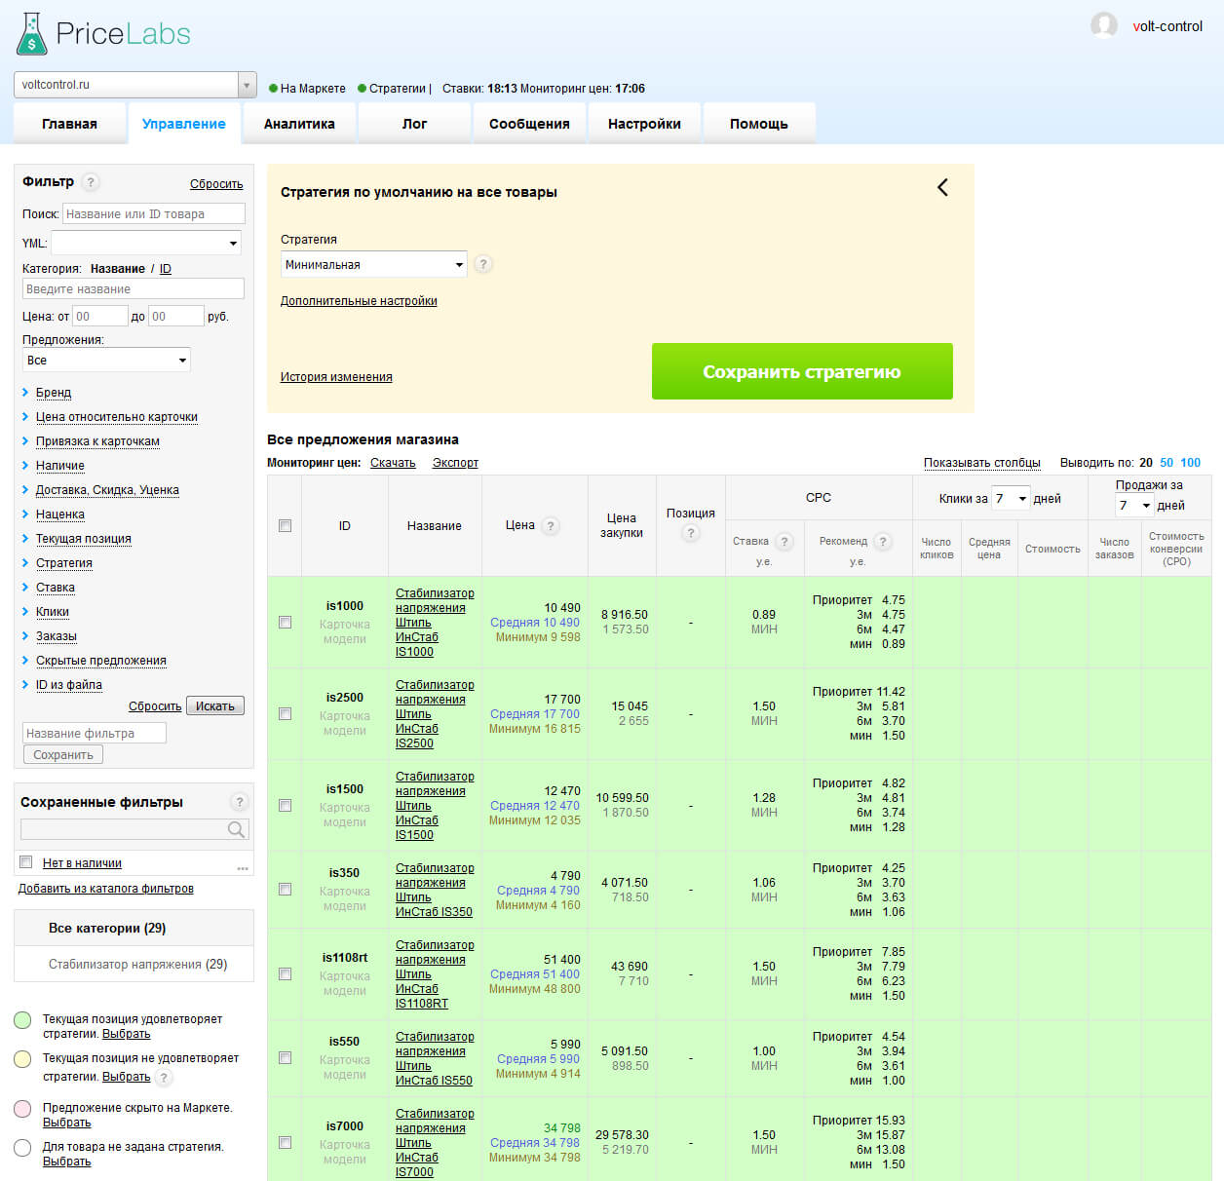Click the question mark beside Стратегия selector
1224x1181 pixels.
pyautogui.click(x=483, y=264)
